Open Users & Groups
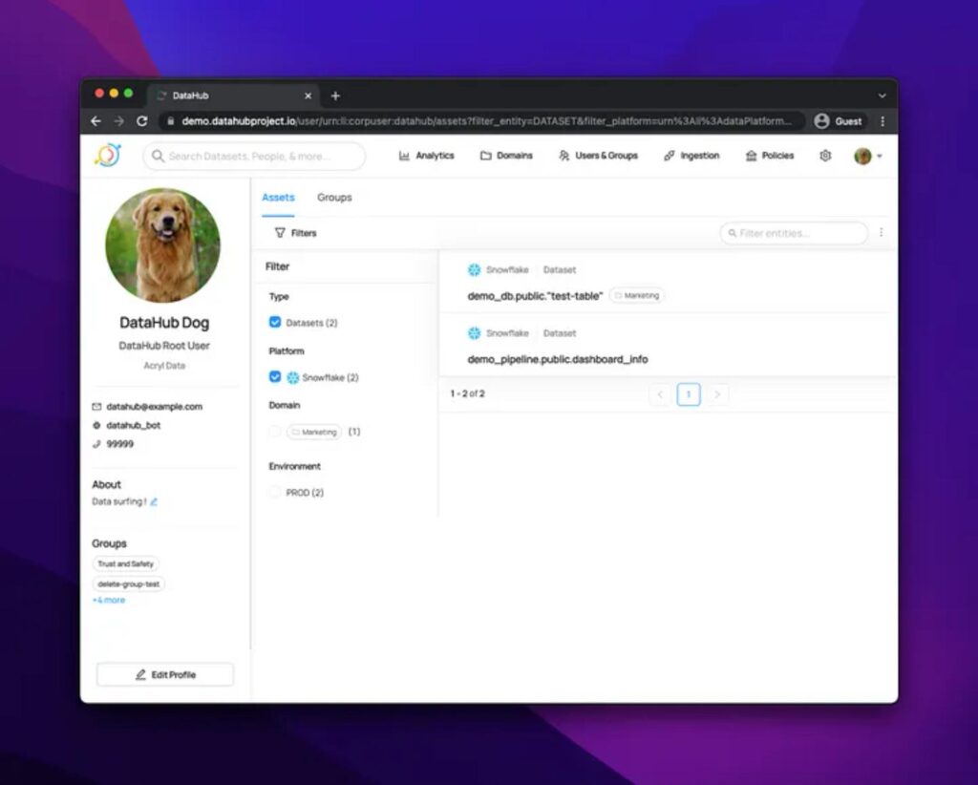This screenshot has height=785, width=978. (598, 156)
